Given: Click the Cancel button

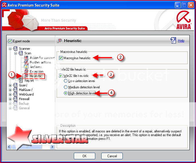Looking at the screenshot, I should click(x=112, y=156).
